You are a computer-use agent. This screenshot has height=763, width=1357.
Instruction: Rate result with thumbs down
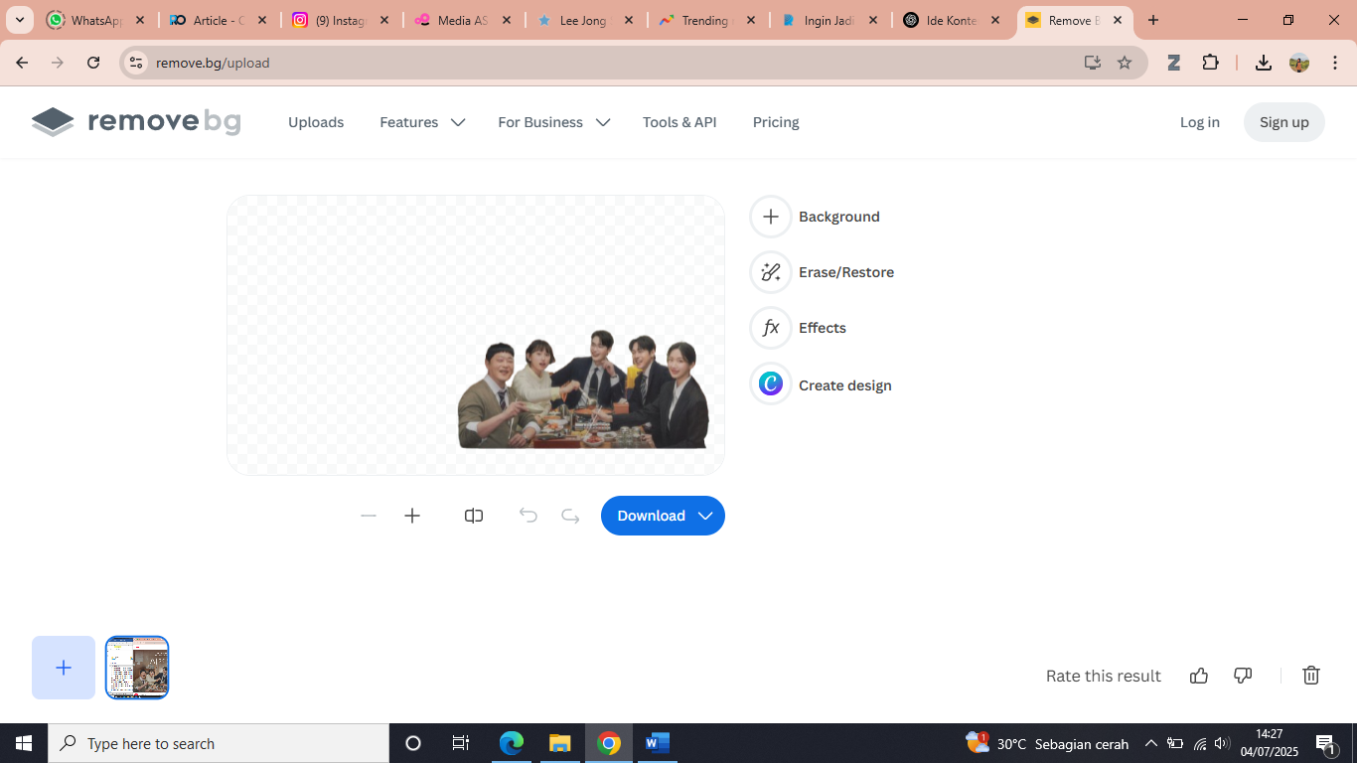(x=1243, y=676)
